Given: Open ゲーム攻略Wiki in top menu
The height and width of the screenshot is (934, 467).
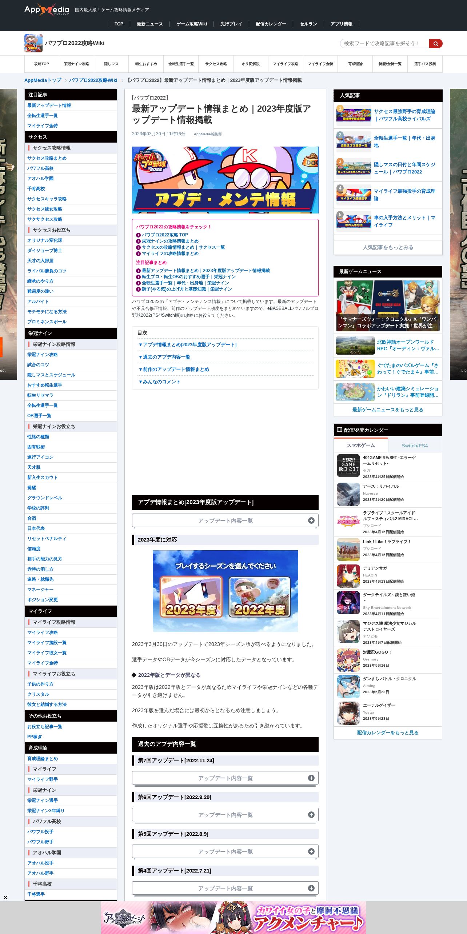Looking at the screenshot, I should pyautogui.click(x=192, y=24).
